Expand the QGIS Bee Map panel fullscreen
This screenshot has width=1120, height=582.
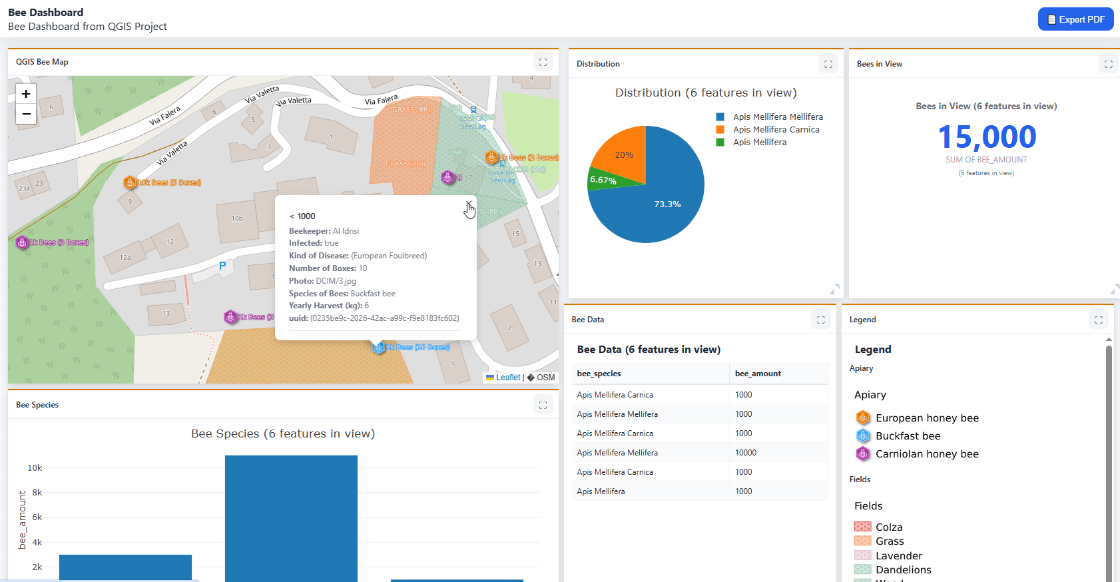click(x=543, y=62)
